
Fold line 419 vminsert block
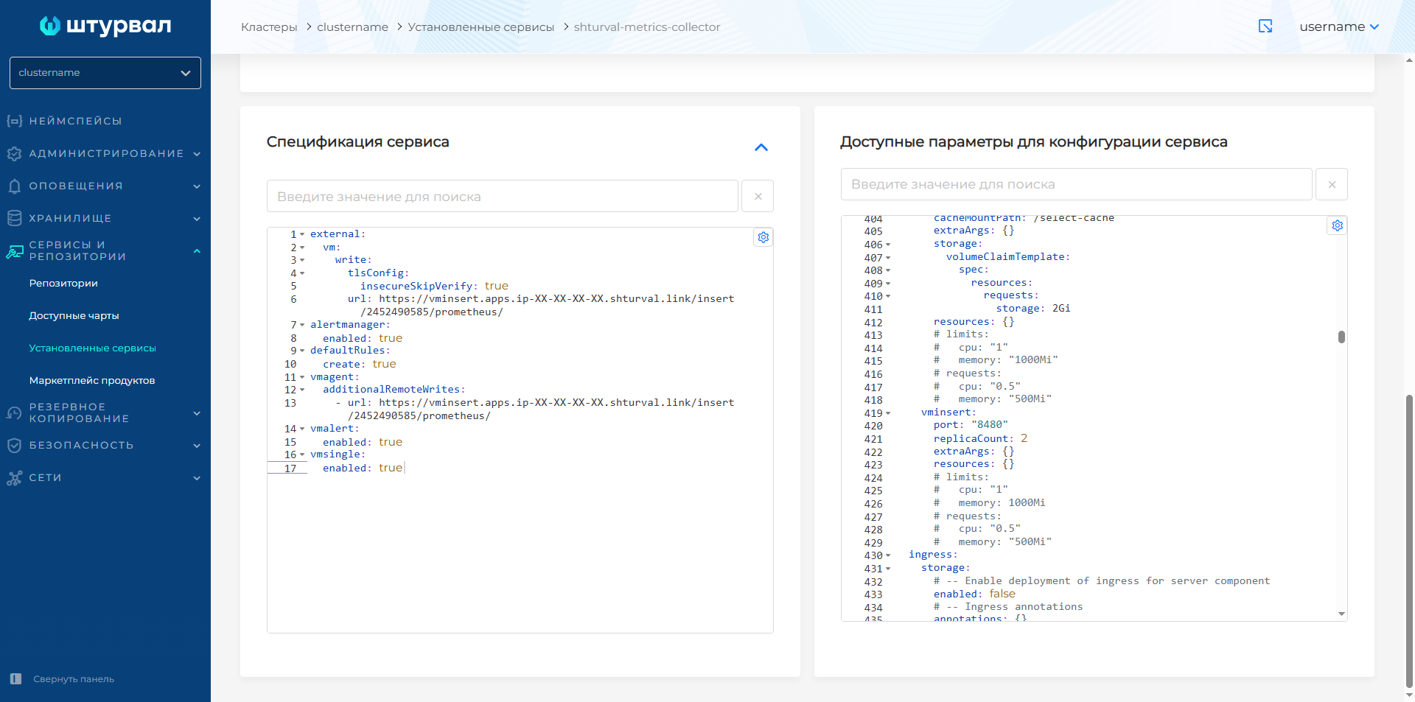[x=888, y=413]
